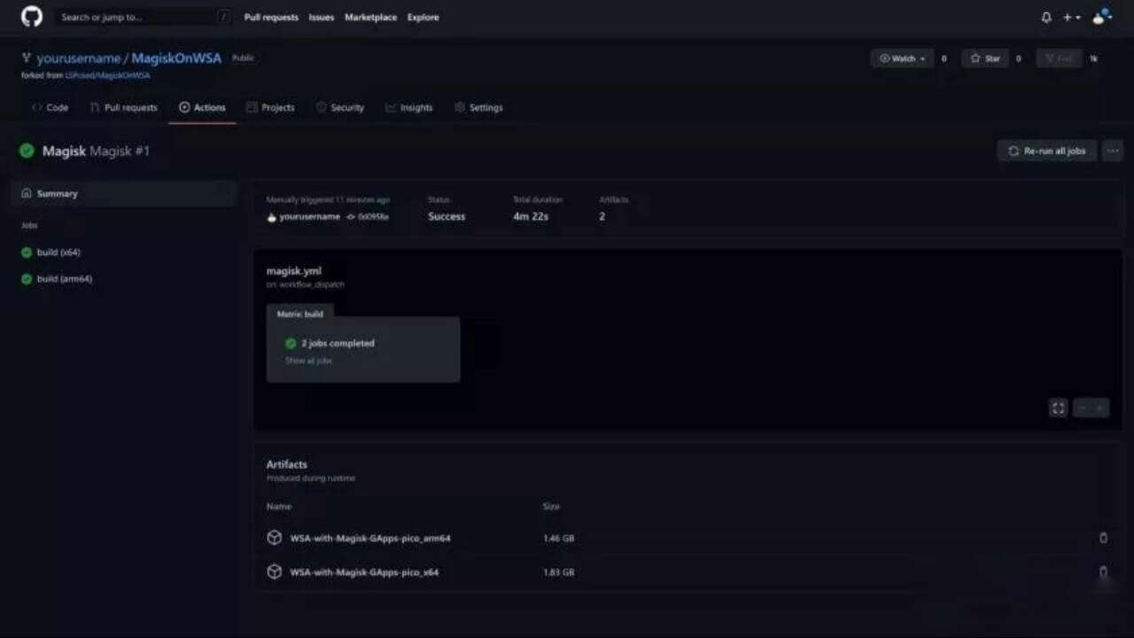
Task: Focus the Search or jump to field
Action: pyautogui.click(x=144, y=17)
